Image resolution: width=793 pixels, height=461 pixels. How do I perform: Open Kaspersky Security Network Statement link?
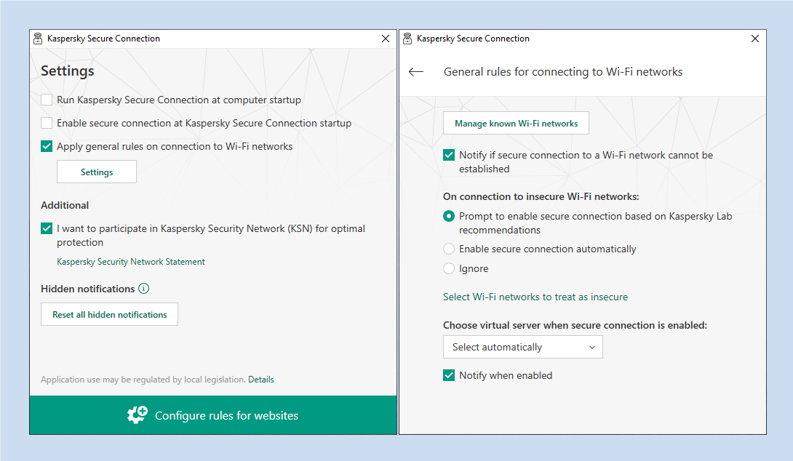(131, 262)
